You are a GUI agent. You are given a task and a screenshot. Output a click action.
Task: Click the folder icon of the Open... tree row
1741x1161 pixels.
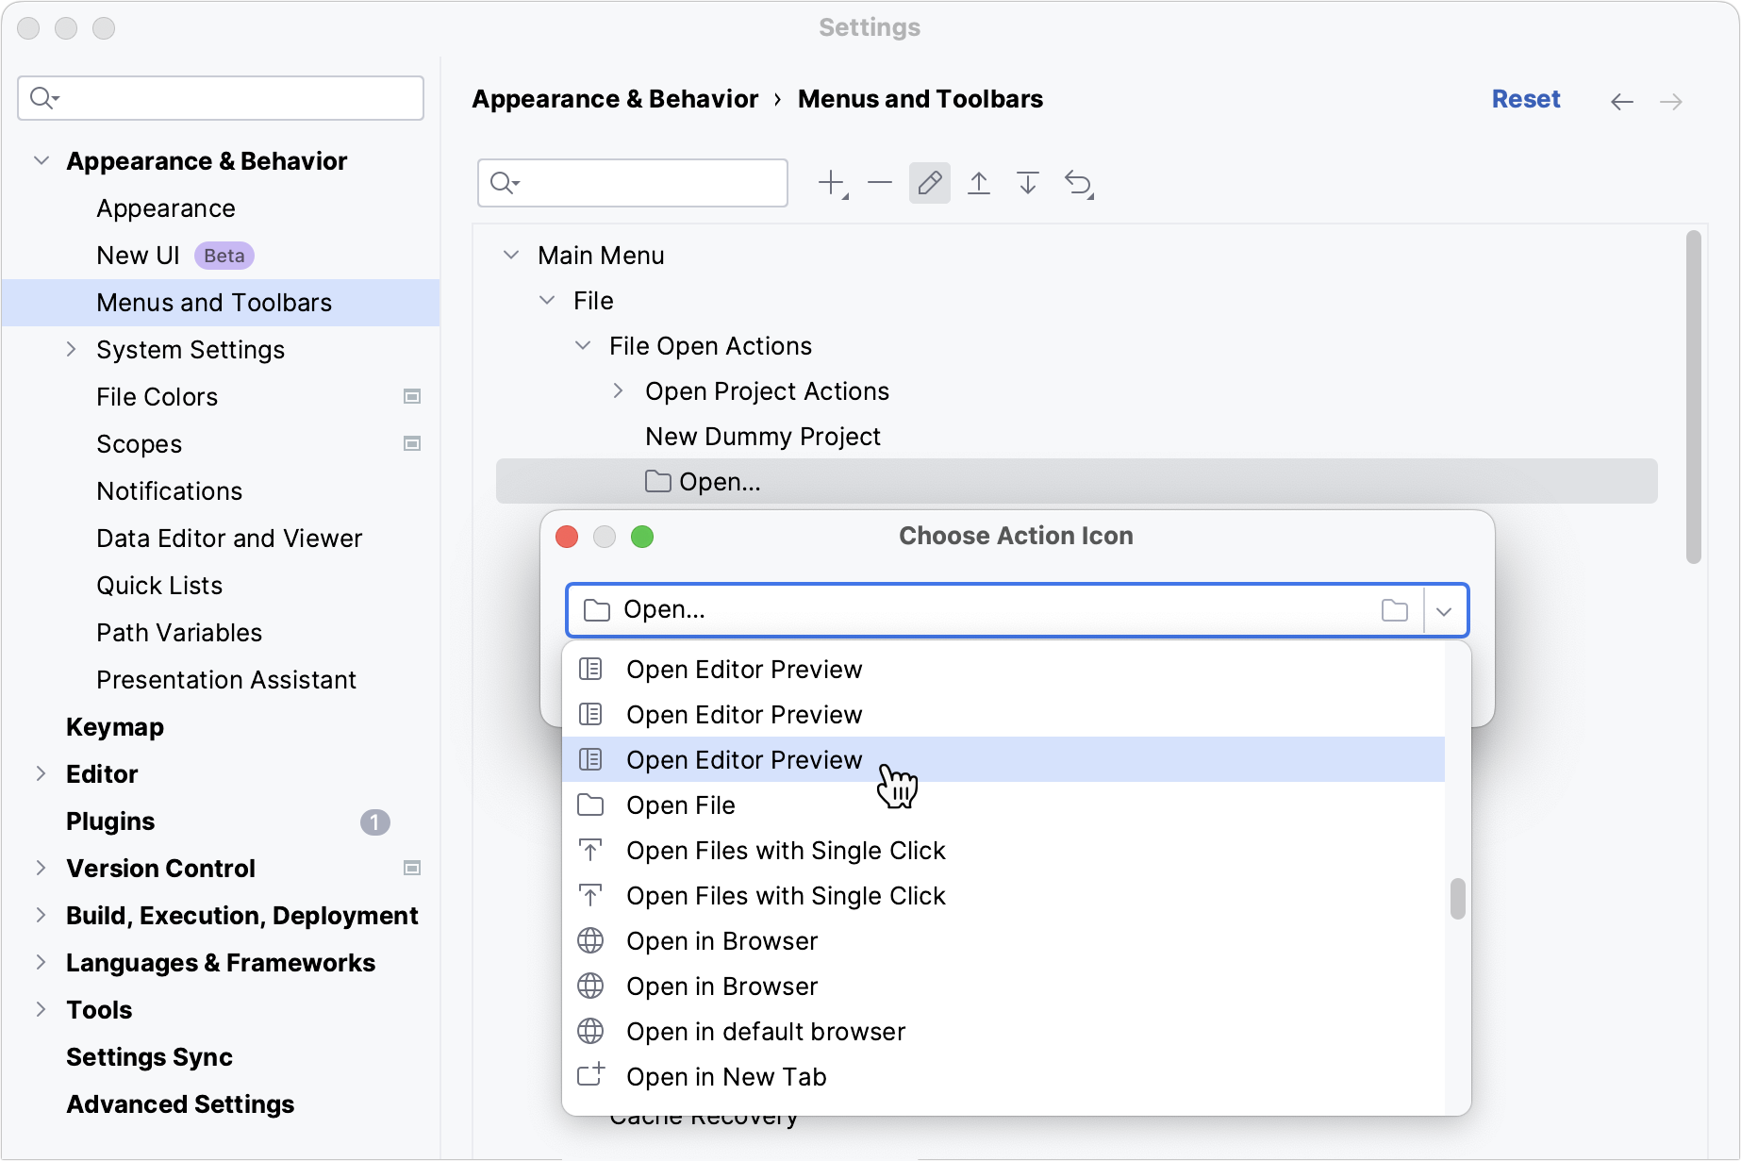(658, 481)
